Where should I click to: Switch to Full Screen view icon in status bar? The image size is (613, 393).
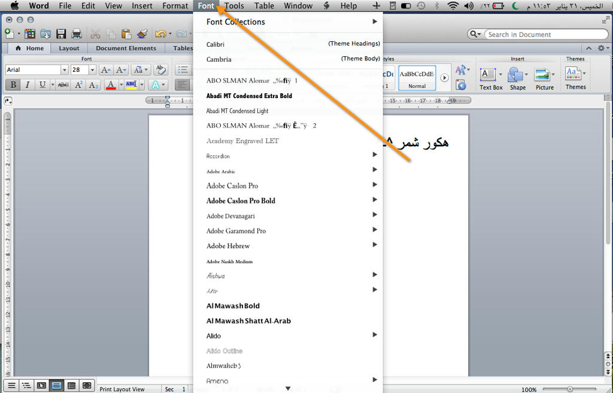click(87, 386)
